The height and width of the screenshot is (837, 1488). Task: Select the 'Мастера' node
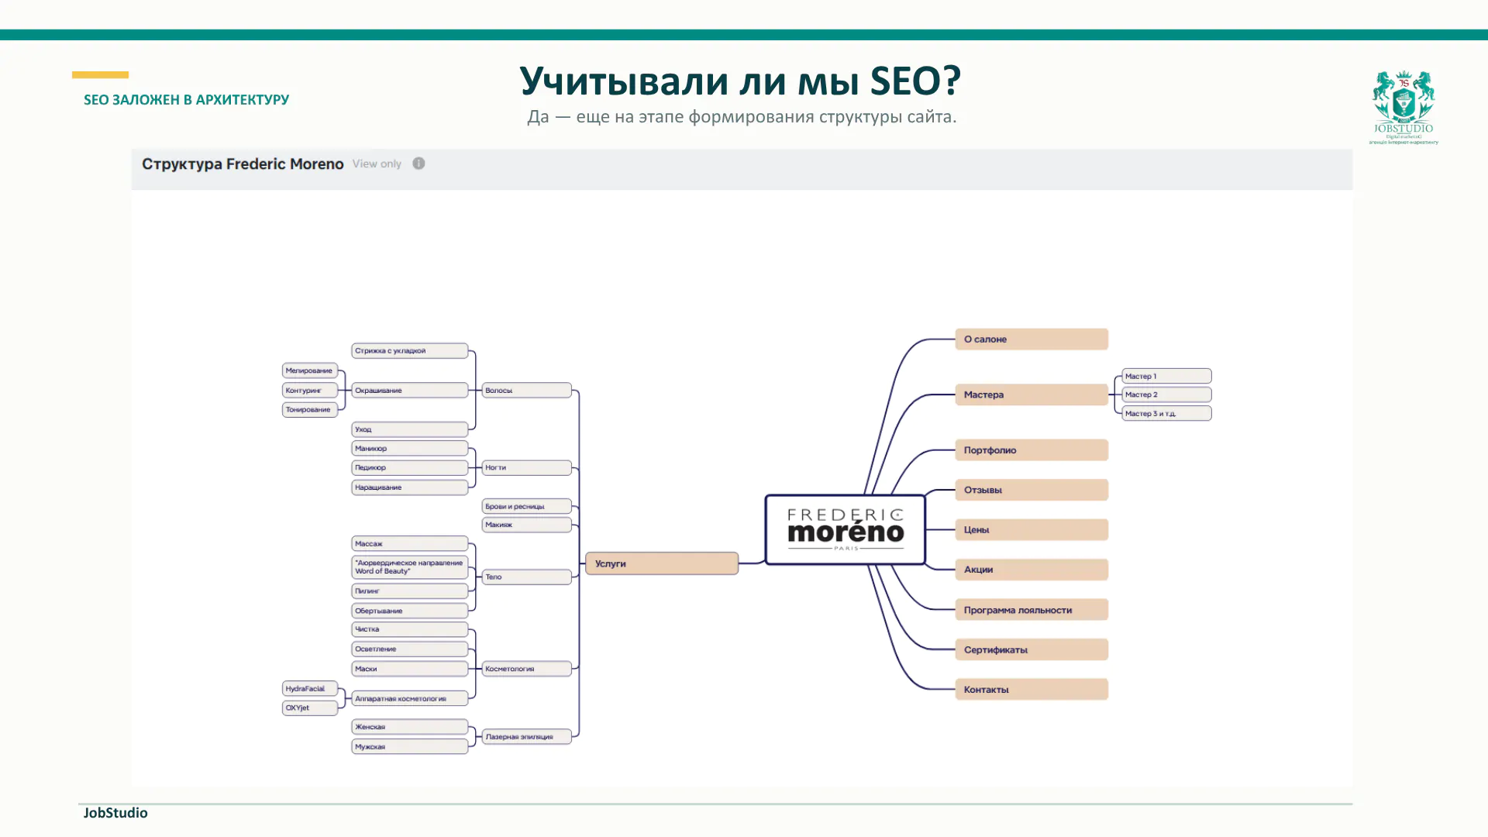(1032, 394)
